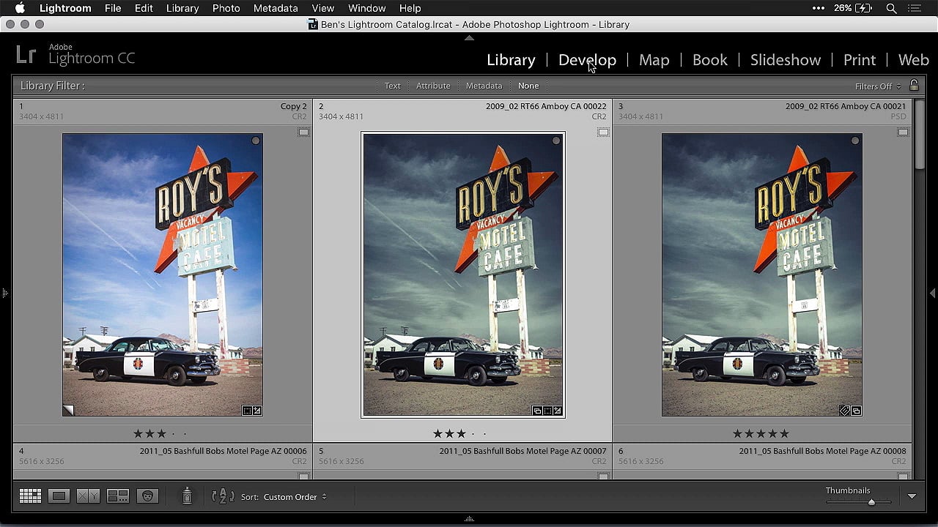This screenshot has height=527, width=938.
Task: Open the Print module
Action: (x=860, y=60)
